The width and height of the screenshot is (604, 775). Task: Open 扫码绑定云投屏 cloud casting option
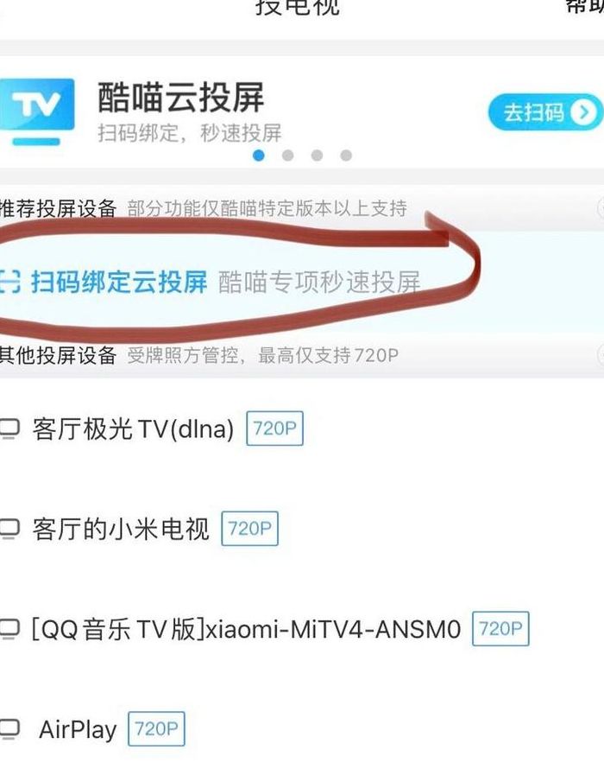coord(302,282)
